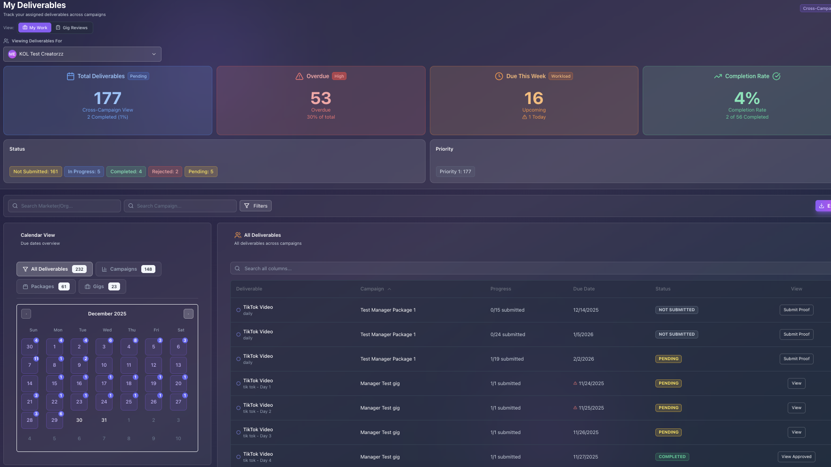Viewport: 831px width, 467px height.
Task: Click the clock icon on Due This Week card
Action: (498, 76)
